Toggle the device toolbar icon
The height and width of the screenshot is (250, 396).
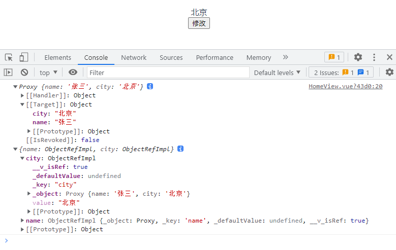tap(24, 57)
